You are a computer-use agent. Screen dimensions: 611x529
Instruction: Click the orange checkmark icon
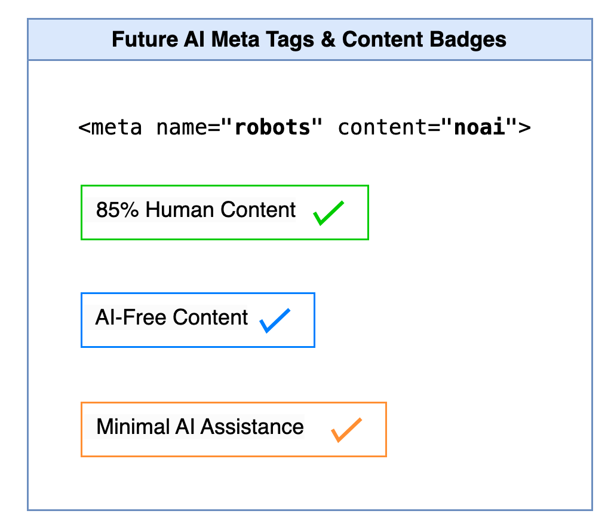pyautogui.click(x=346, y=430)
